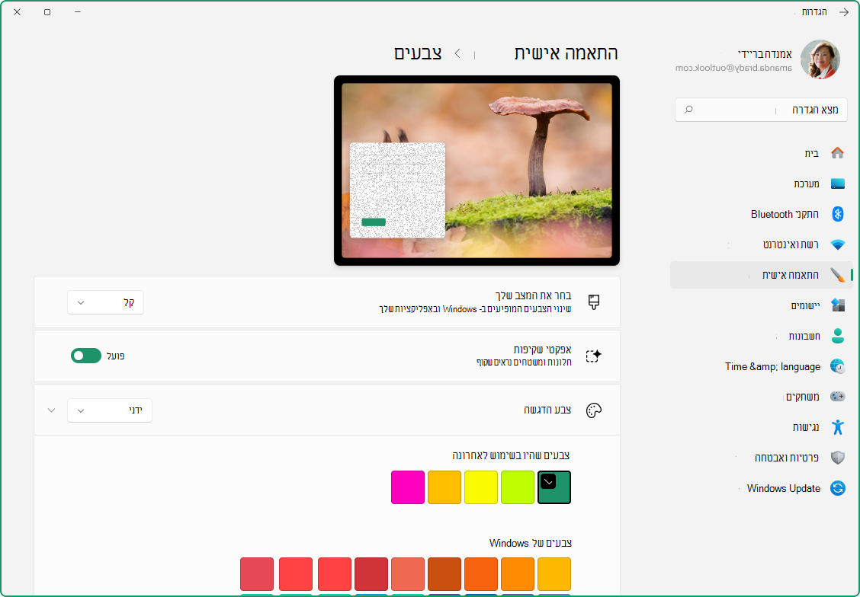Open account via אמנדה בריידי name
Image resolution: width=860 pixels, height=597 pixels.
[x=765, y=53]
